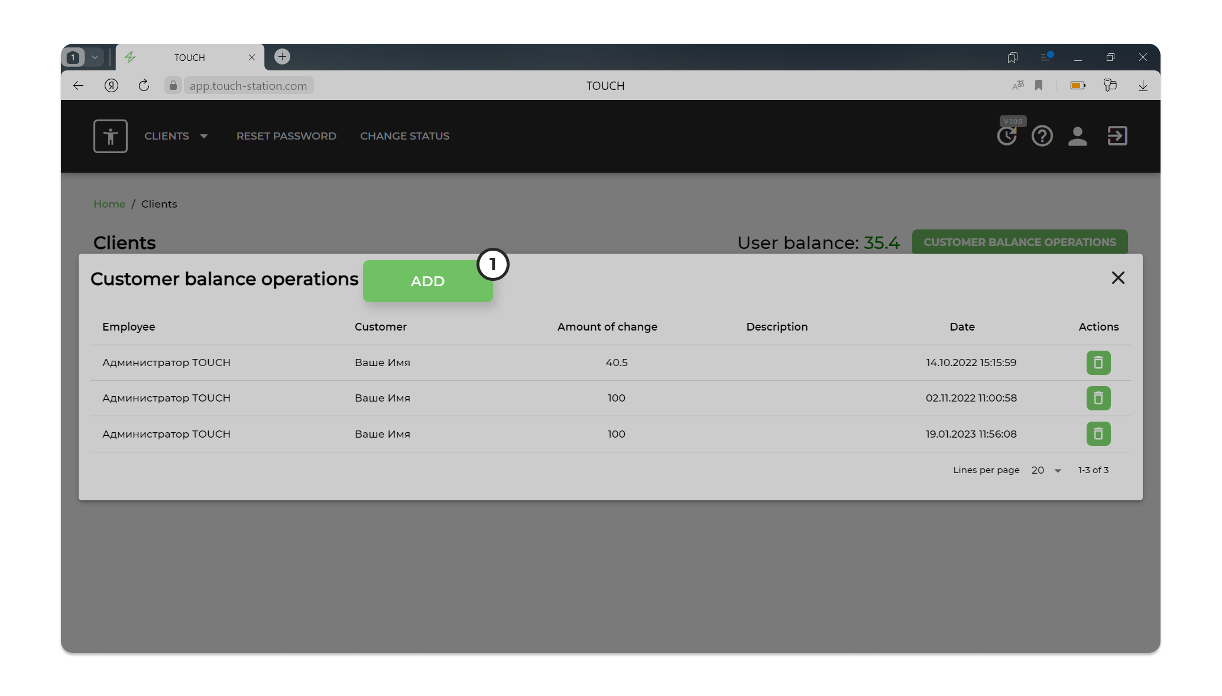
Task: Open the version history clock icon
Action: tap(1007, 137)
